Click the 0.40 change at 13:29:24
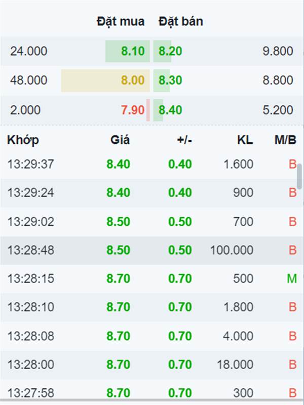 (180, 193)
